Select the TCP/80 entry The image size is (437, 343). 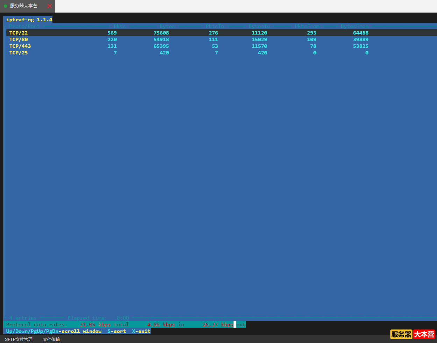(19, 39)
